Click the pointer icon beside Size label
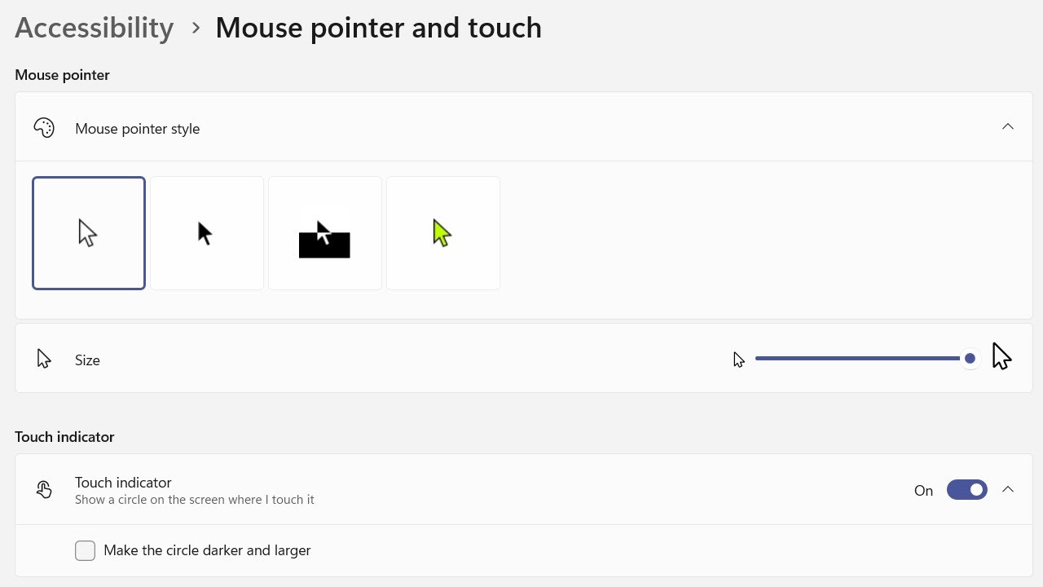 [44, 360]
